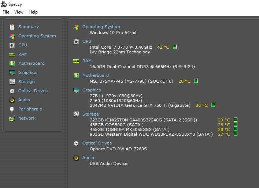
Task: Click the RAM icon in summary panel
Action: click(x=76, y=61)
